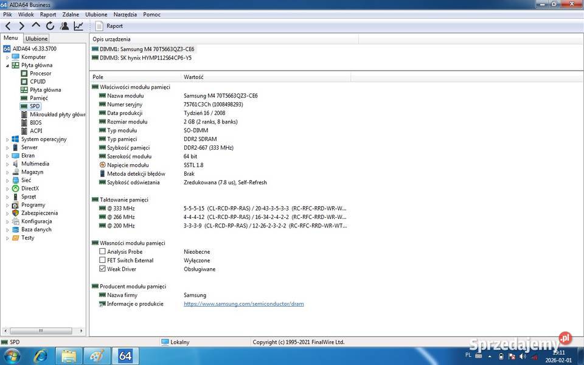Collapse the Płyta główna tree node
The image size is (584, 365).
7,65
